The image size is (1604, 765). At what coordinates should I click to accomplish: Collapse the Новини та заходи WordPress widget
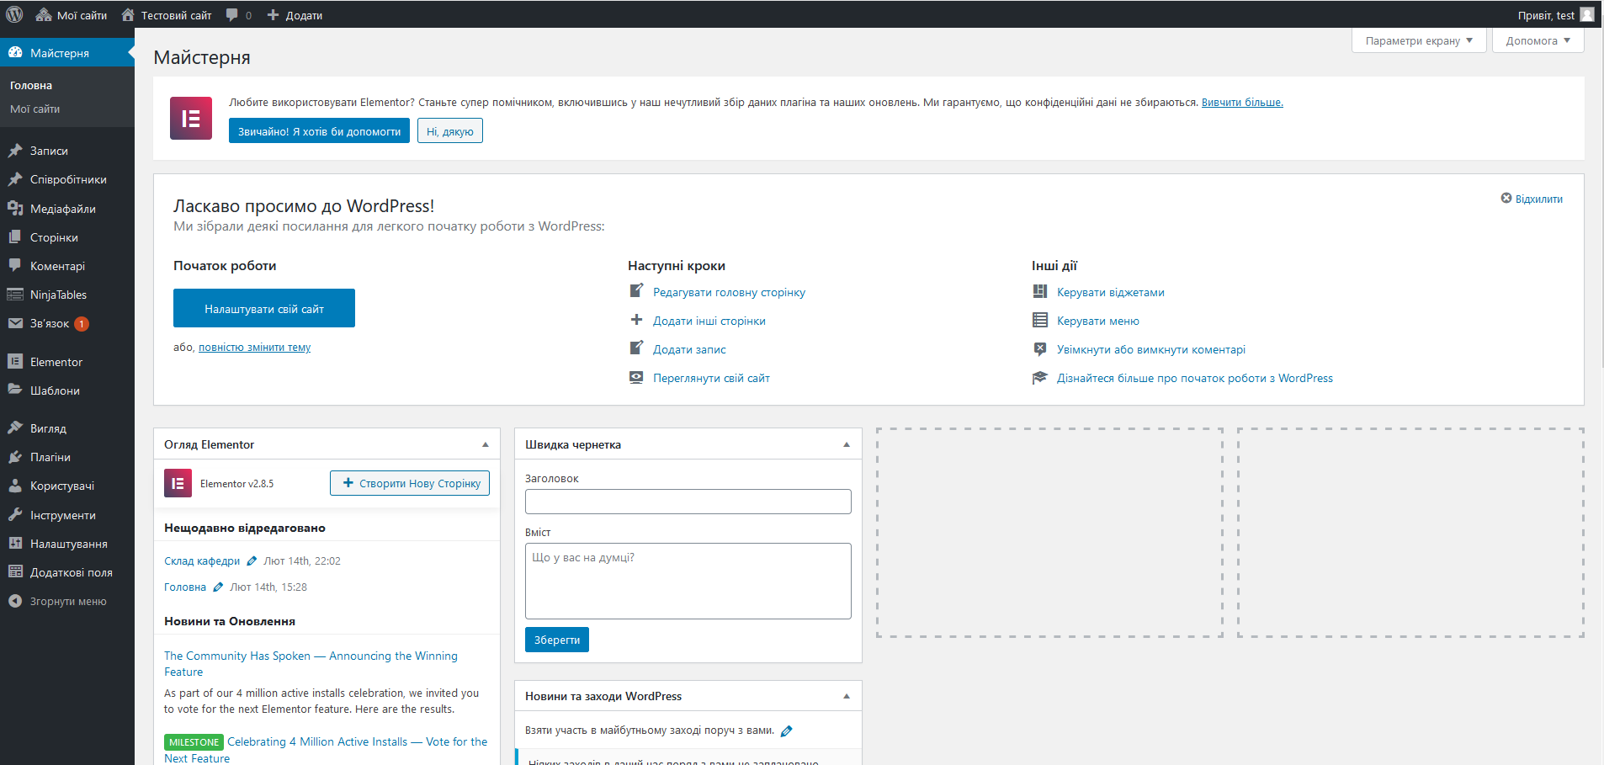847,696
